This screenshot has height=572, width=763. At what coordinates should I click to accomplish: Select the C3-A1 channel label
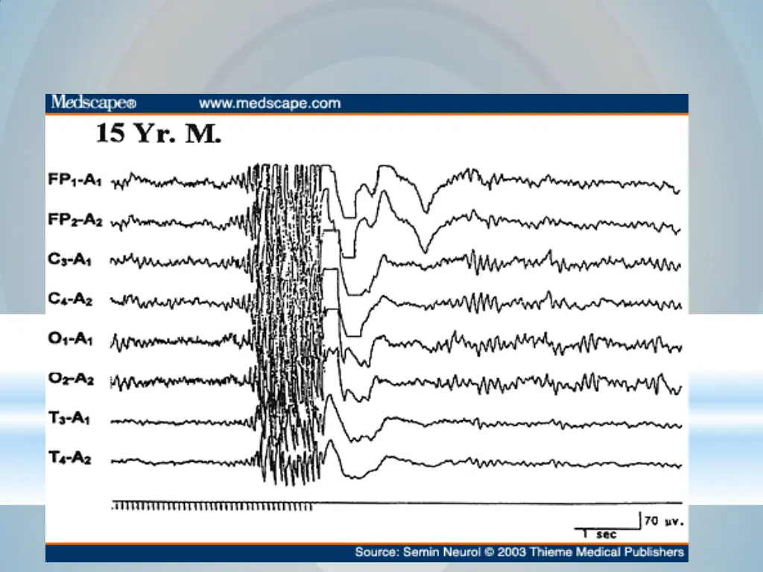[69, 258]
